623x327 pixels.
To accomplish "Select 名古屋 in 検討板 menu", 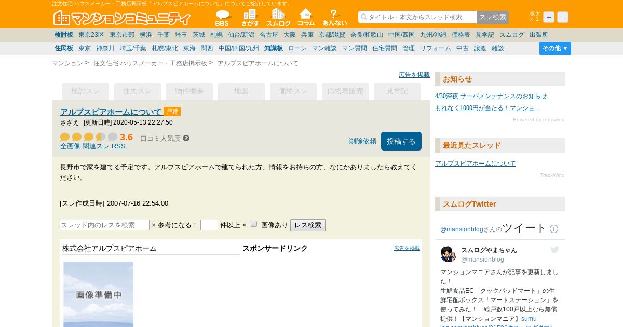I will [269, 35].
